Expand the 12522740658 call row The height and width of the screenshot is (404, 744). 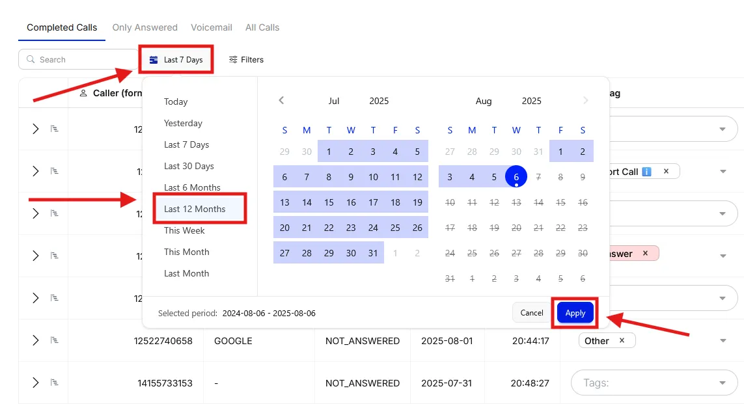[x=35, y=340]
